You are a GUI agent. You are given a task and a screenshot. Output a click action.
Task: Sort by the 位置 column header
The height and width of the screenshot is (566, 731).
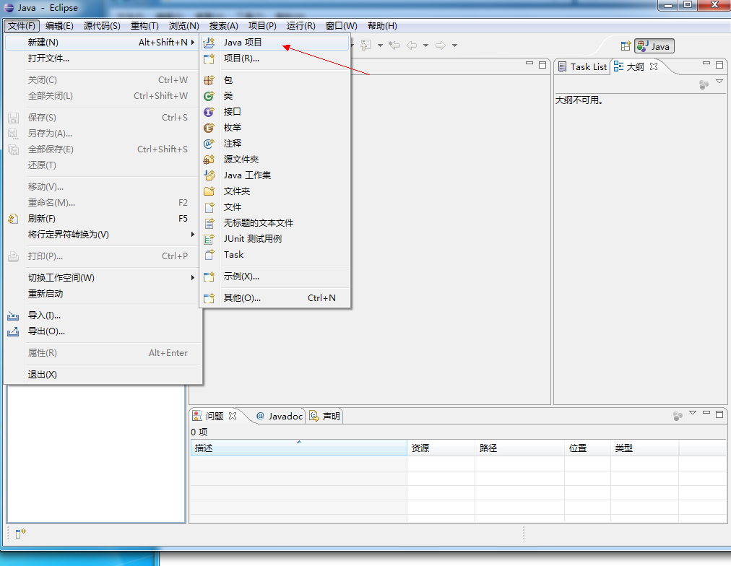(587, 448)
